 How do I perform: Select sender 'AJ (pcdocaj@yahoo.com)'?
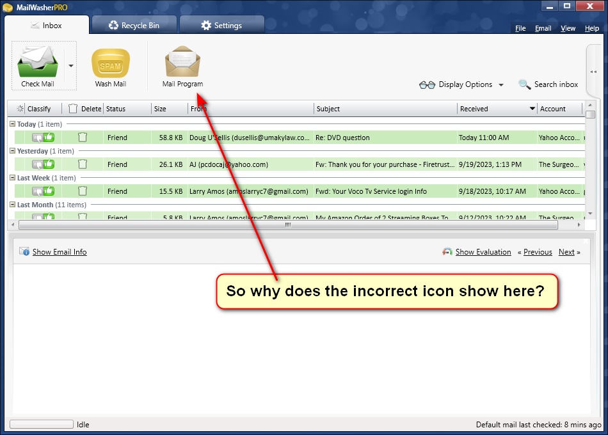(x=228, y=164)
